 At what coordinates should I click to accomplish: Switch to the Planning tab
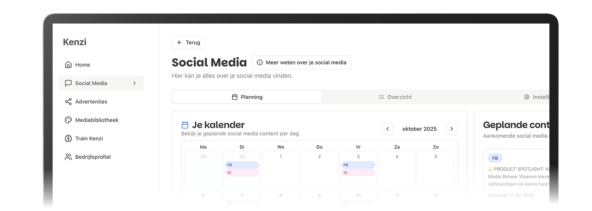[247, 97]
